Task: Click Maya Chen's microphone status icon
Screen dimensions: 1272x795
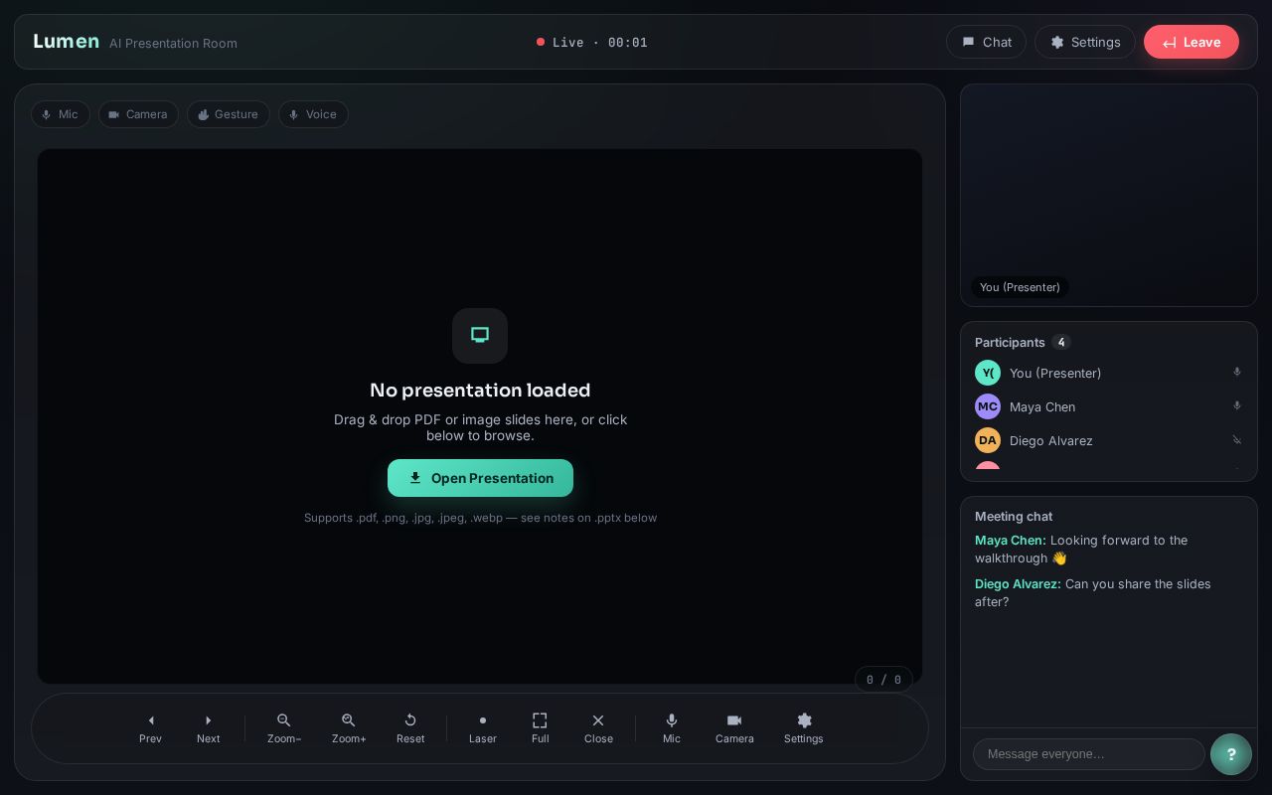Action: coord(1237,405)
